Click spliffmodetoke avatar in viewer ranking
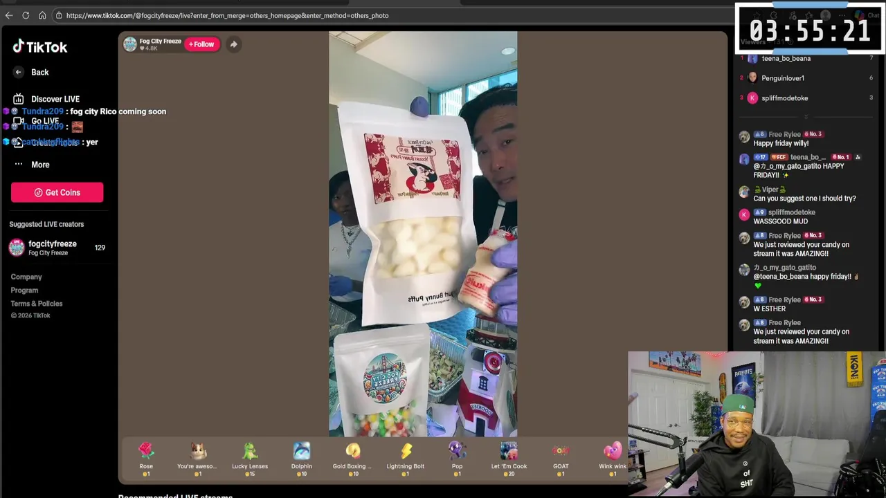The height and width of the screenshot is (498, 886). [752, 98]
